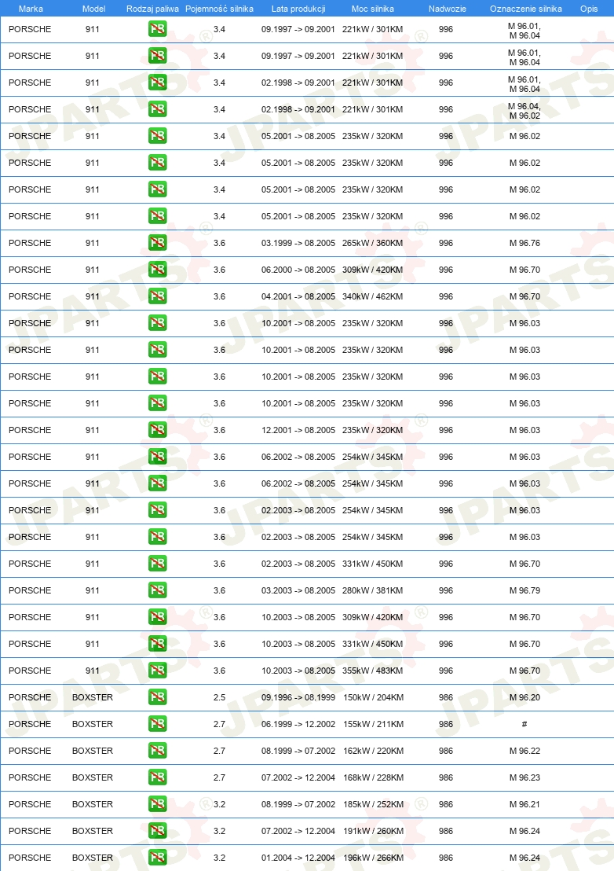
Task: Click the production dates 09.1996 -> 08.1999
Action: tap(298, 697)
